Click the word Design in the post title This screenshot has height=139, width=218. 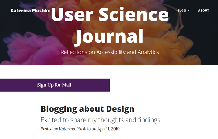tap(120, 109)
